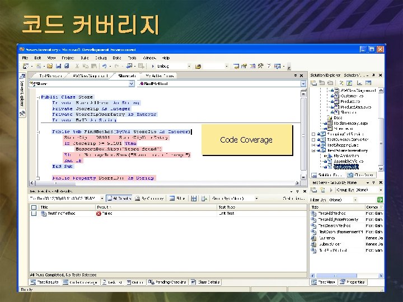The image size is (403, 302).
Task: Click the By Computer toolbar button
Action: [149, 198]
